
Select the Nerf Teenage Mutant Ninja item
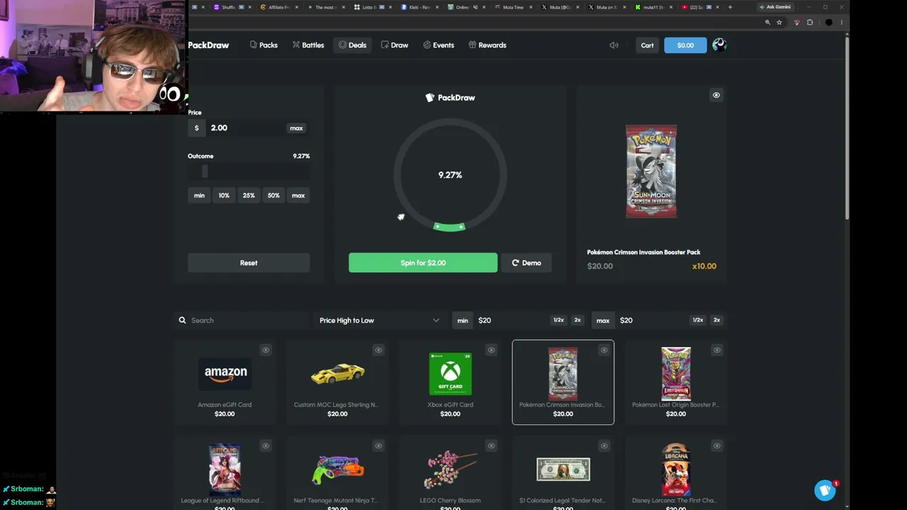click(x=337, y=473)
